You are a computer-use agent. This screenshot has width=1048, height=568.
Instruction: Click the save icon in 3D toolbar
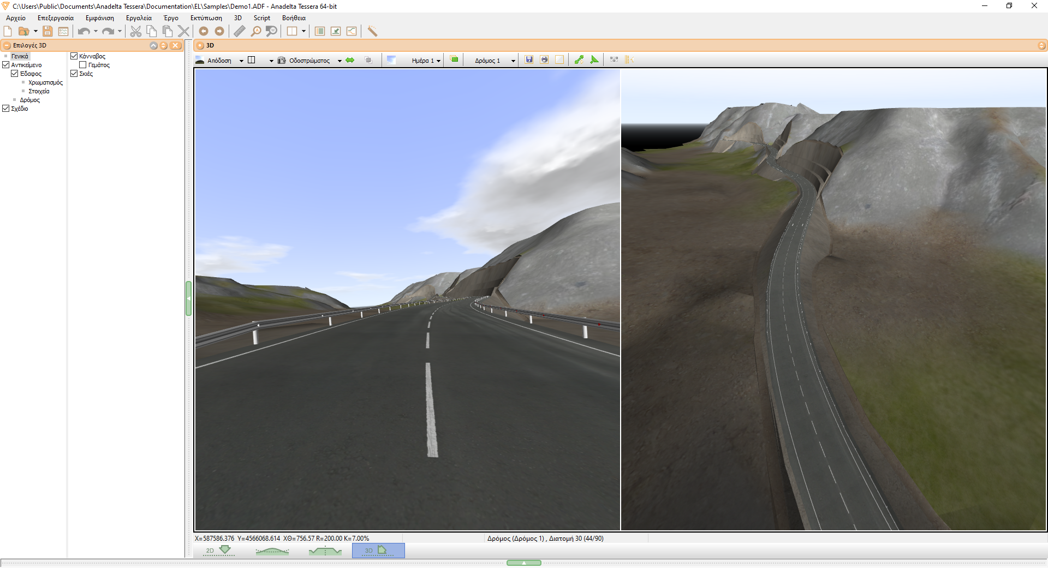pos(529,60)
